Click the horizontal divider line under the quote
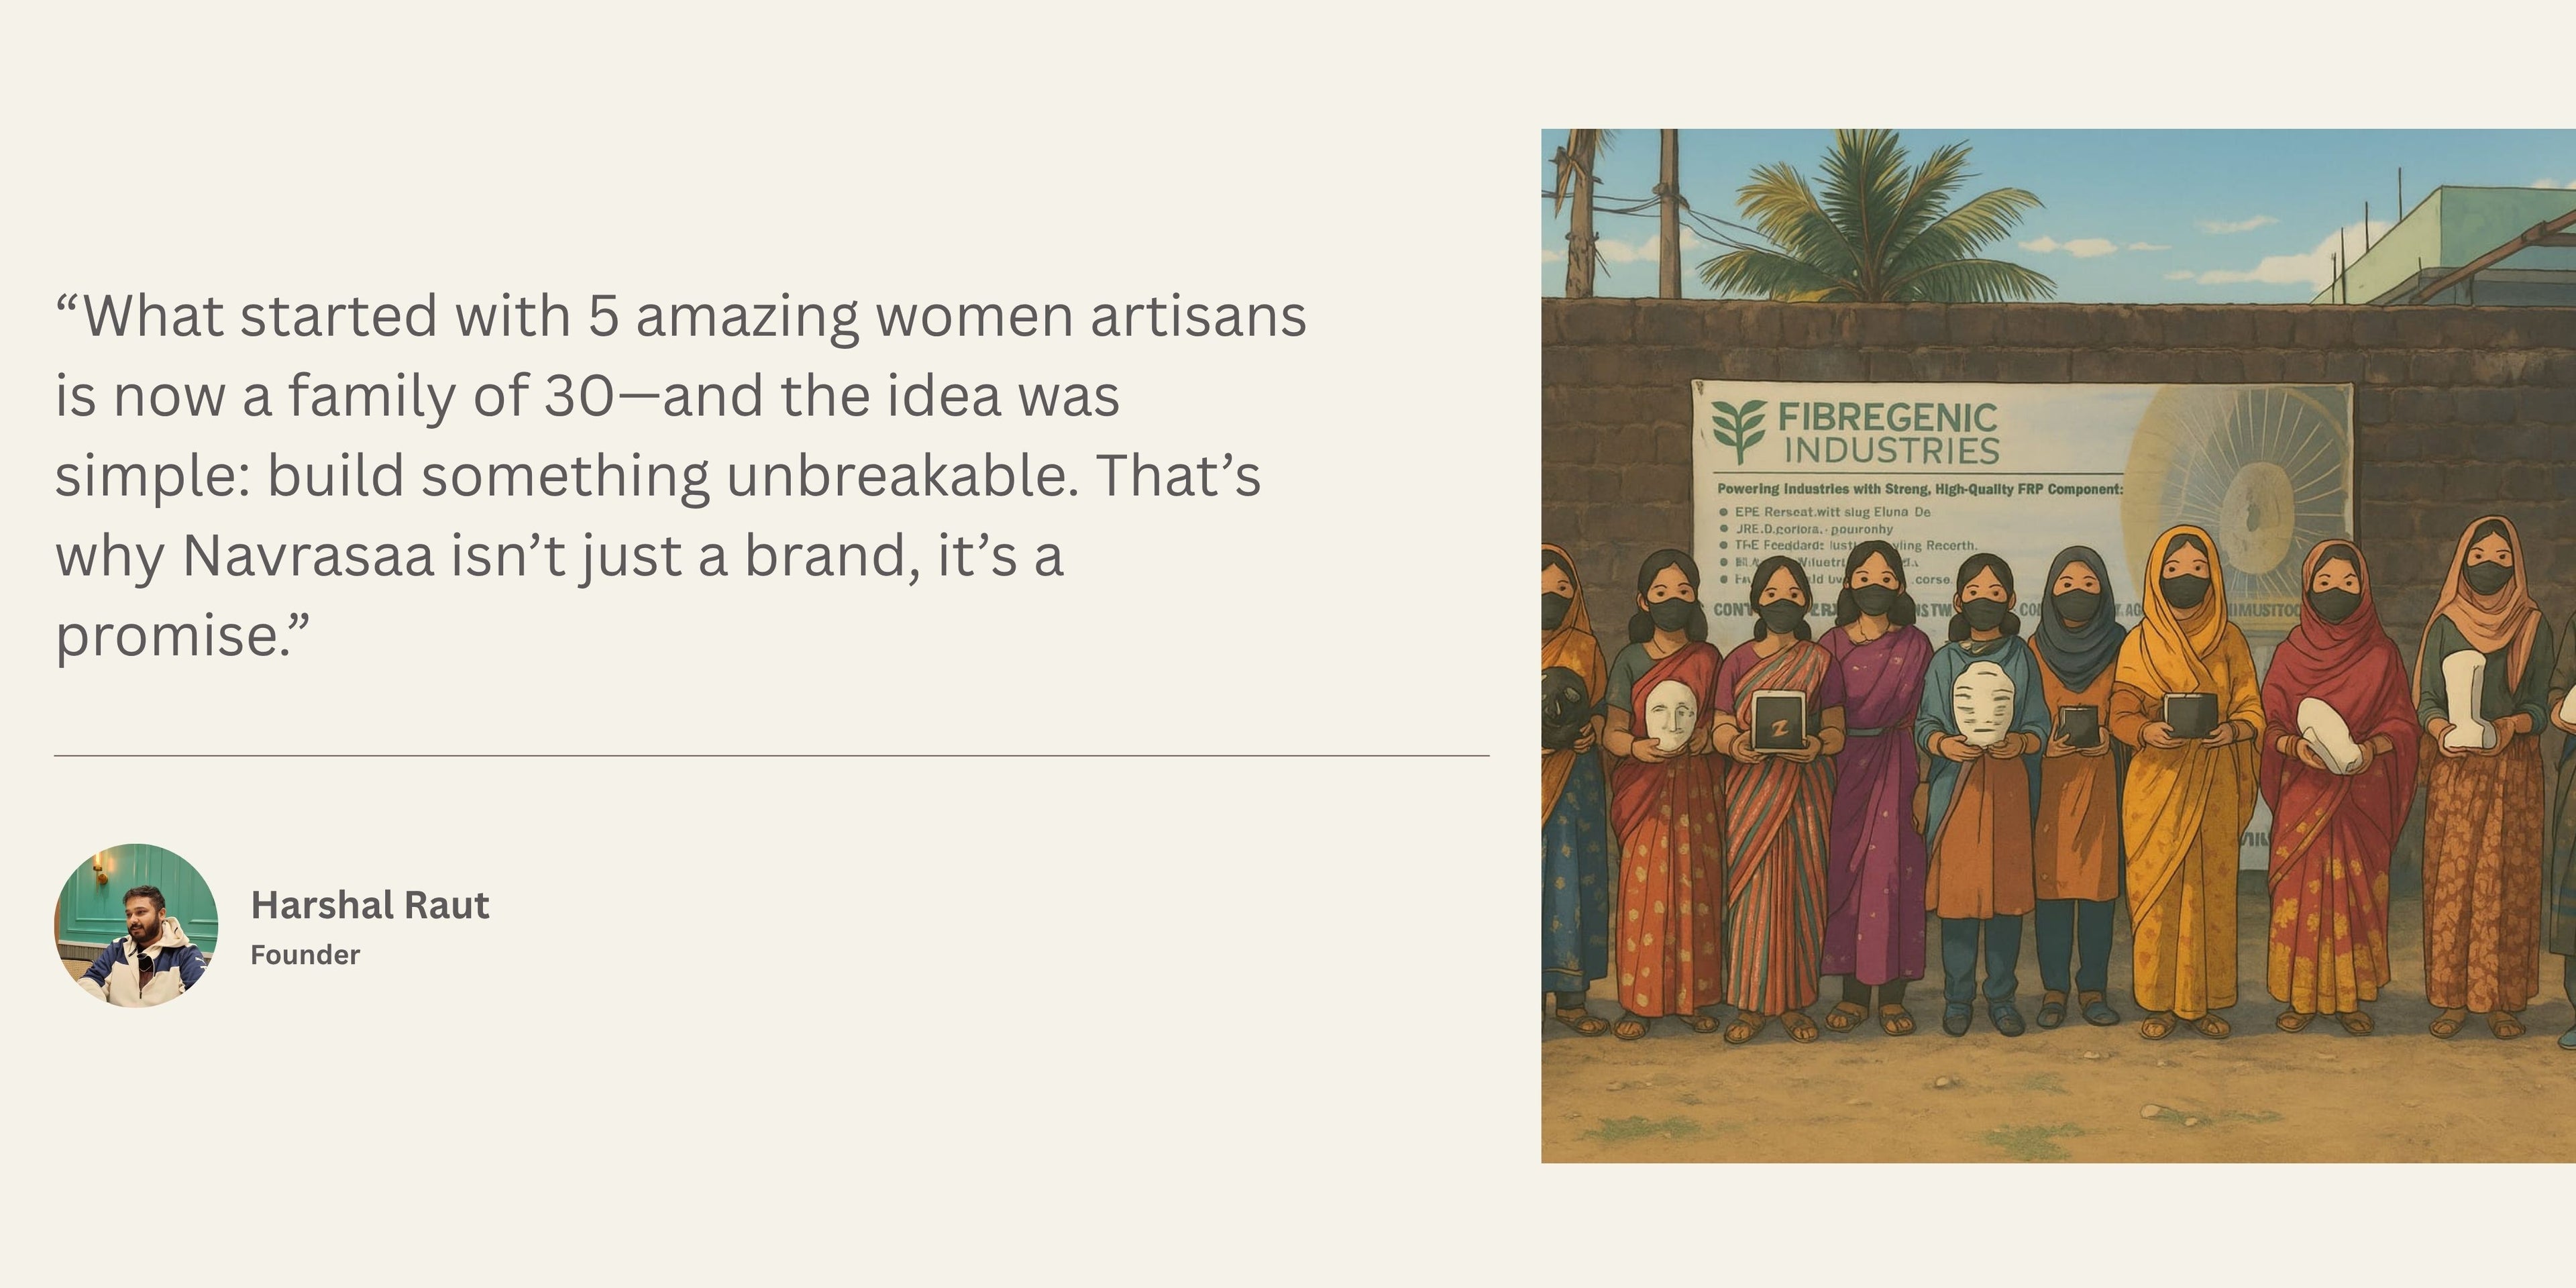The width and height of the screenshot is (2576, 1288). (770, 756)
